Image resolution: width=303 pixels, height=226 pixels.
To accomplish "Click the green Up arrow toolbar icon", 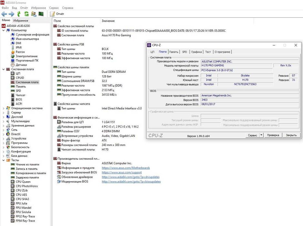I will [19, 14].
